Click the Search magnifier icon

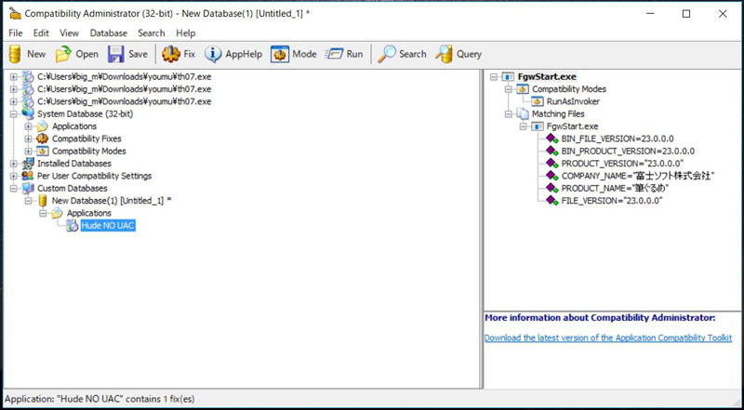click(x=387, y=54)
